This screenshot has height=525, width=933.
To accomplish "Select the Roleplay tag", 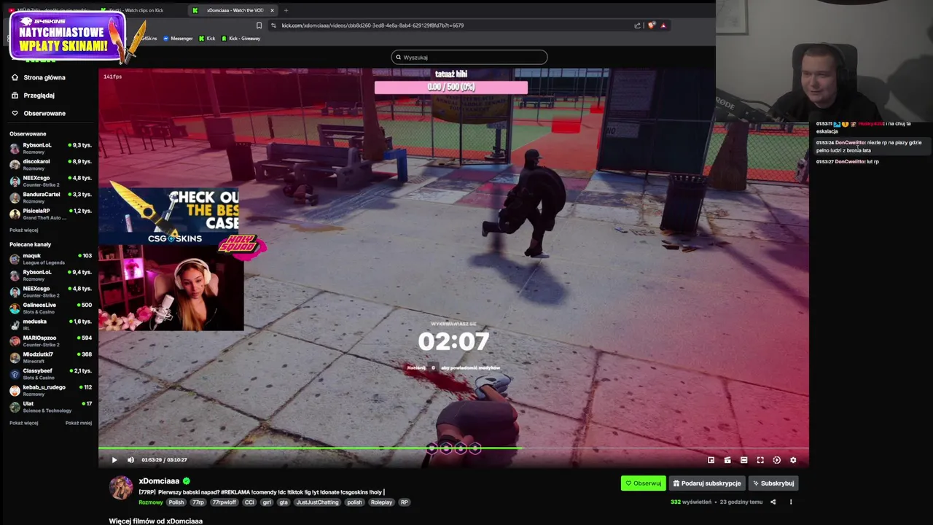I will pyautogui.click(x=381, y=502).
